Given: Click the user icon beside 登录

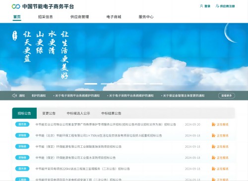Looking at the screenshot, I should (x=201, y=6).
